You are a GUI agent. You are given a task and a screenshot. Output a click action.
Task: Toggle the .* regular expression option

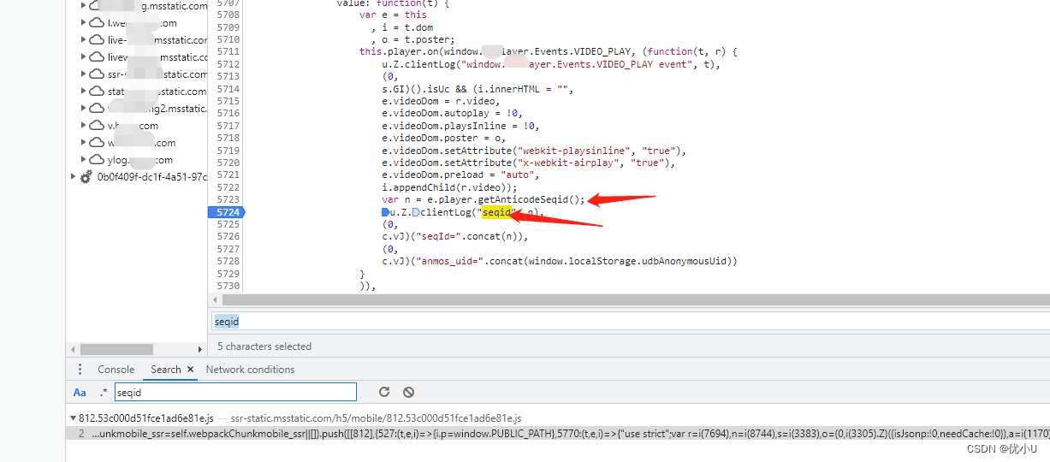point(104,393)
